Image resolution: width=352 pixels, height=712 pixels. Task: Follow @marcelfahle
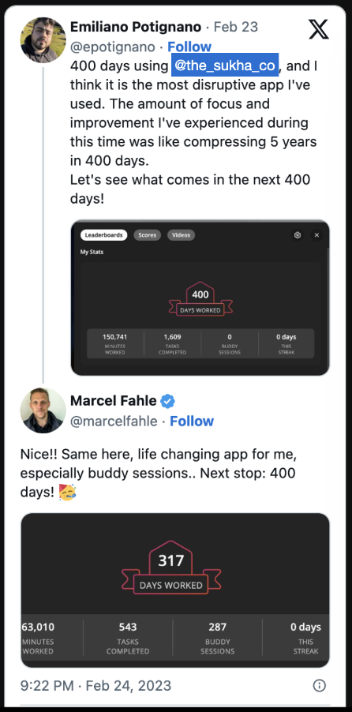point(192,421)
